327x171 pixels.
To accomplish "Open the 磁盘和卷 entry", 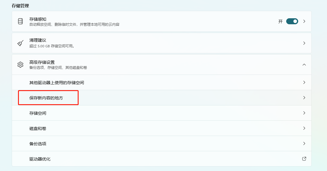I will point(162,128).
